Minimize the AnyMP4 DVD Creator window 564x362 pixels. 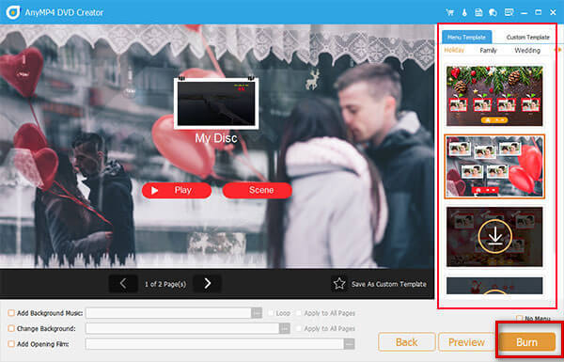(x=525, y=12)
